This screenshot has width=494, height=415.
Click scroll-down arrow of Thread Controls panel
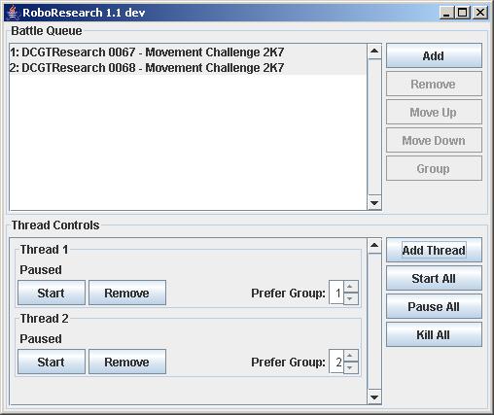pyautogui.click(x=374, y=398)
